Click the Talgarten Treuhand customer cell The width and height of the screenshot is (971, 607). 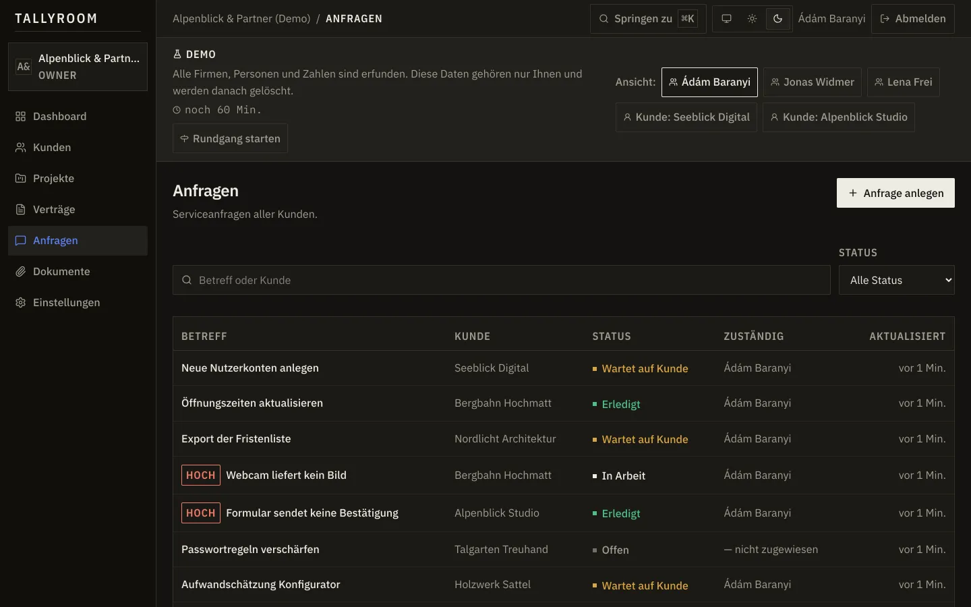(501, 550)
